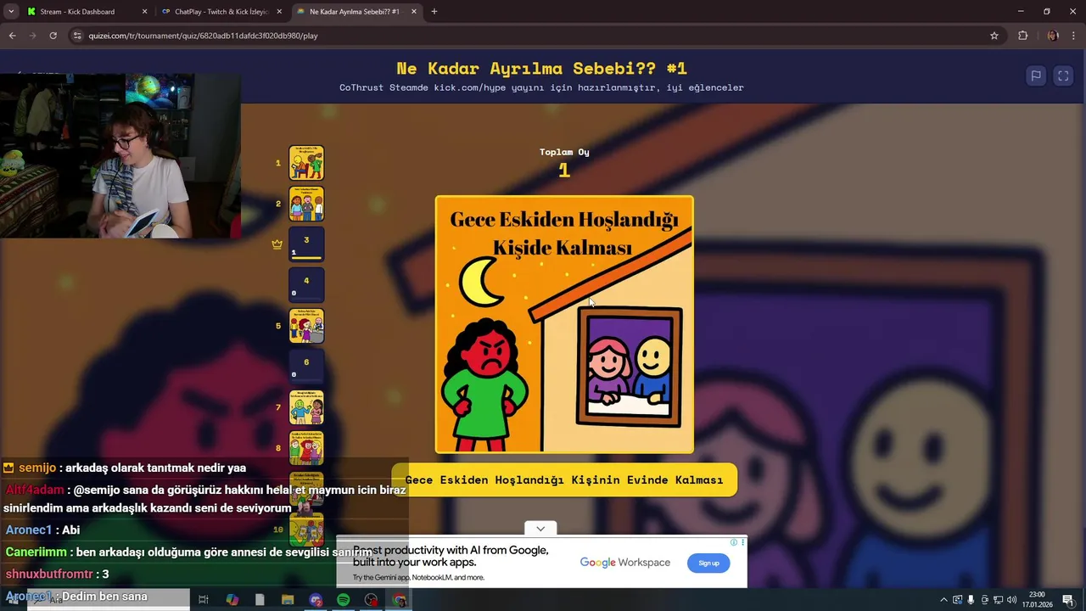The height and width of the screenshot is (611, 1086).
Task: Click the quiz title 'Ne Kadar Ayrılma Sebebi?? #1'
Action: coord(541,69)
